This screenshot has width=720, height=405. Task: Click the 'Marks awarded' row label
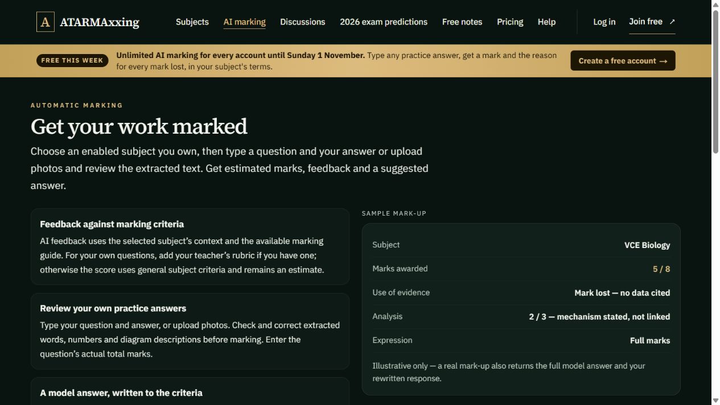400,268
